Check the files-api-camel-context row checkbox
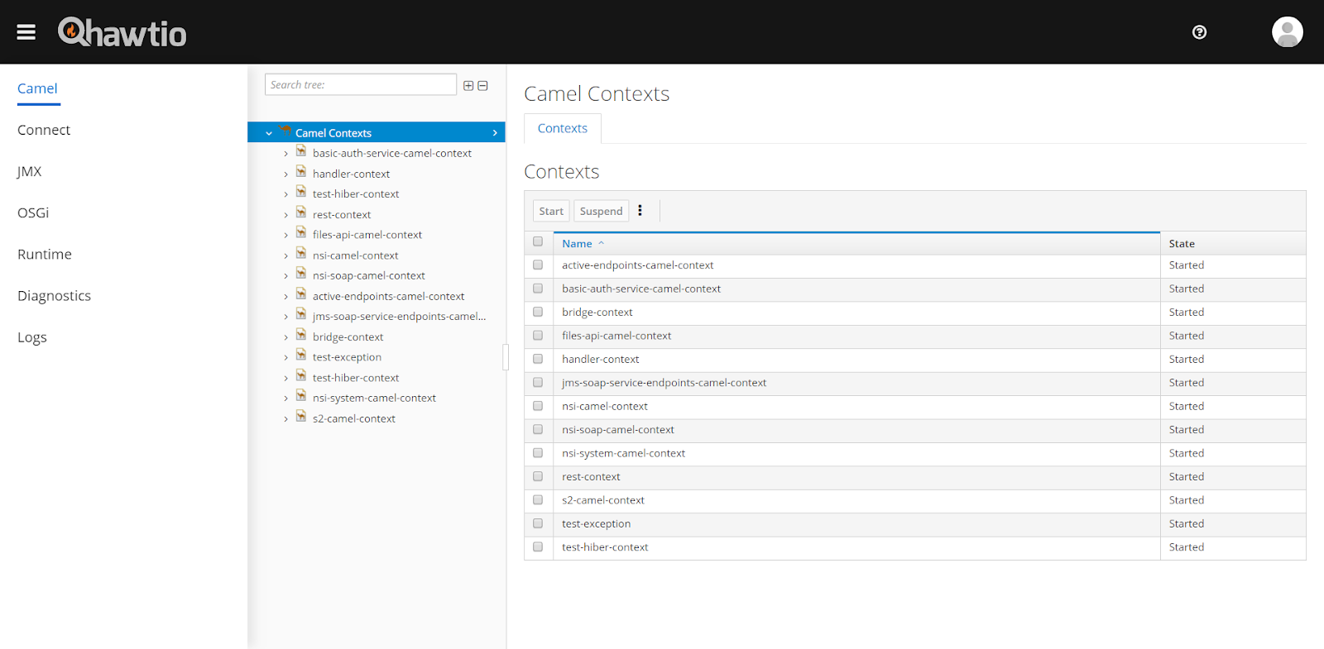Viewport: 1324px width, 649px height. coord(538,336)
